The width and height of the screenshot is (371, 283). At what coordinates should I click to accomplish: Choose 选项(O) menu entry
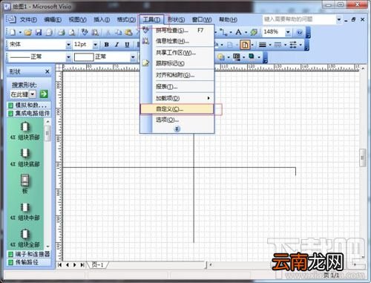tap(177, 120)
